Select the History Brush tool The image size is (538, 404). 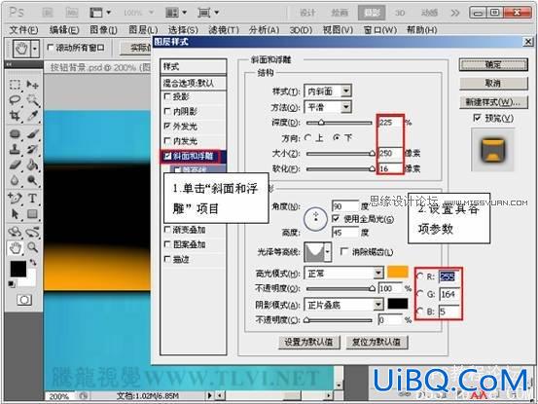click(33, 149)
